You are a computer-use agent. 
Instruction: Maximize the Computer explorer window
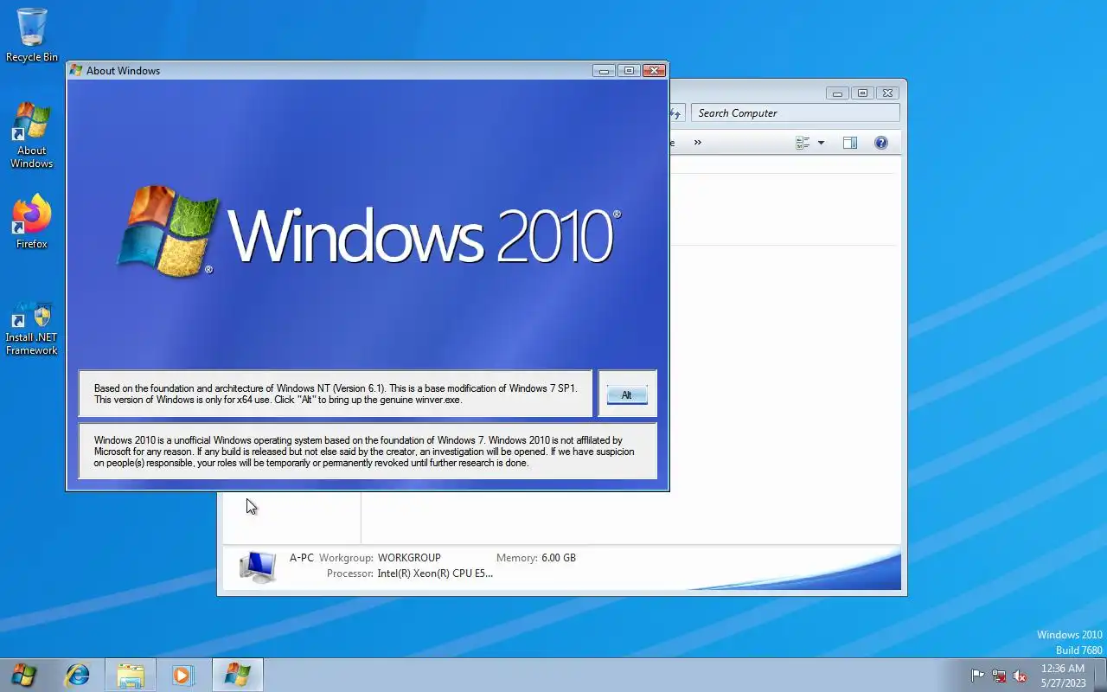(861, 93)
